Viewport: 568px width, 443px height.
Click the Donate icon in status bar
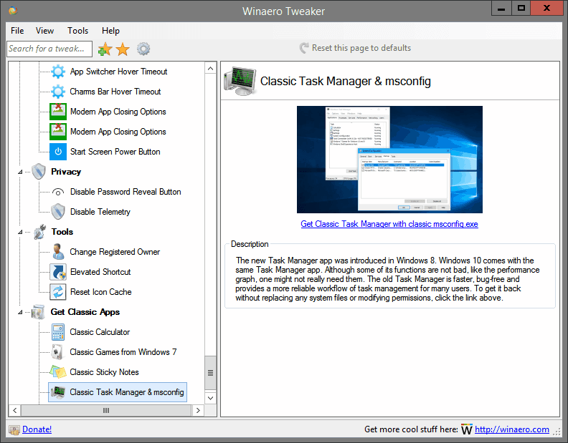tap(14, 429)
